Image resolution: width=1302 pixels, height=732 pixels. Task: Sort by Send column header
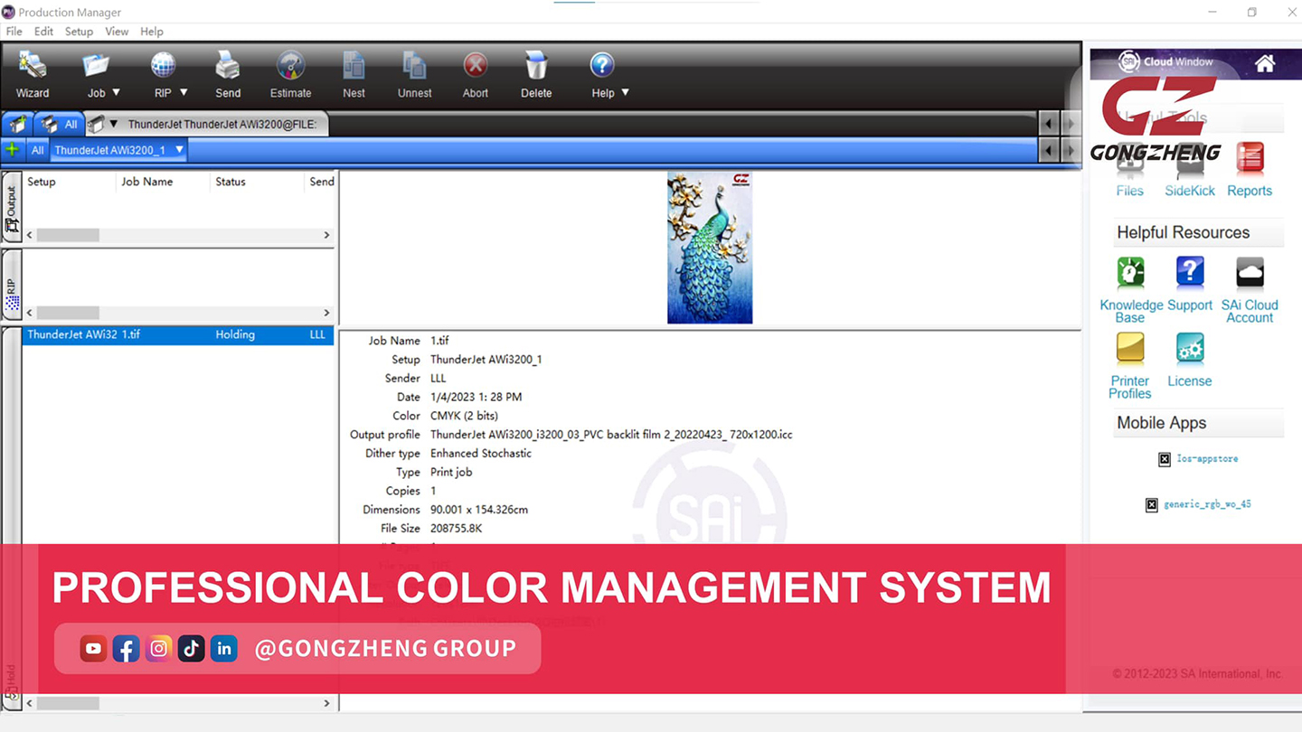pos(321,182)
